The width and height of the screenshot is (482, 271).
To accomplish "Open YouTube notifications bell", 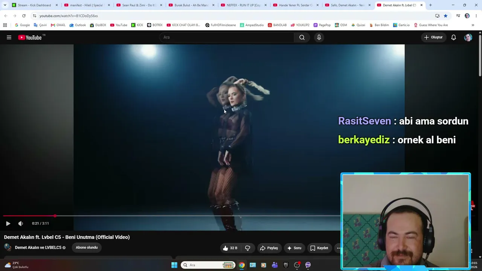I will [x=454, y=37].
